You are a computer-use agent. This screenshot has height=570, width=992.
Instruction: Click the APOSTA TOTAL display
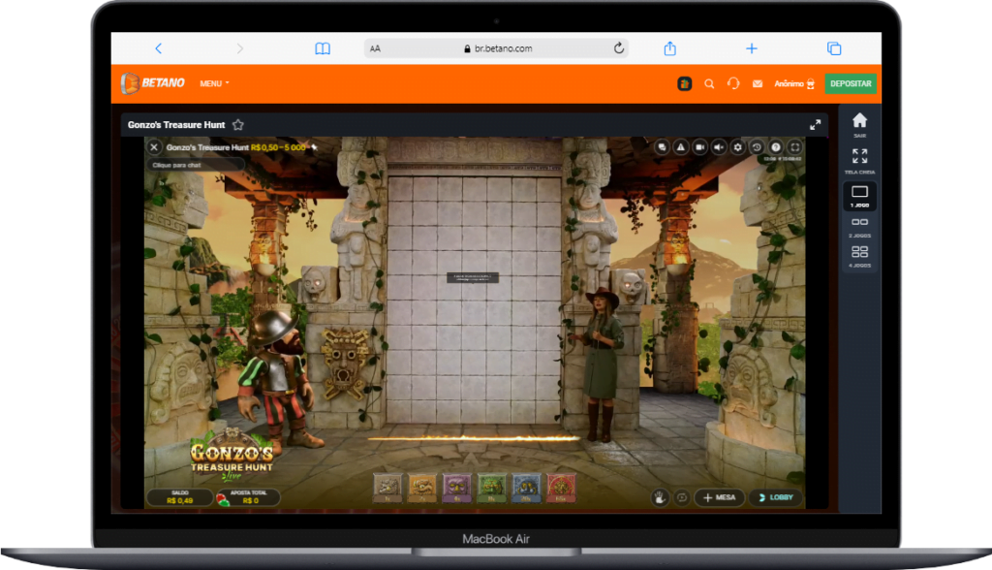coord(249,497)
